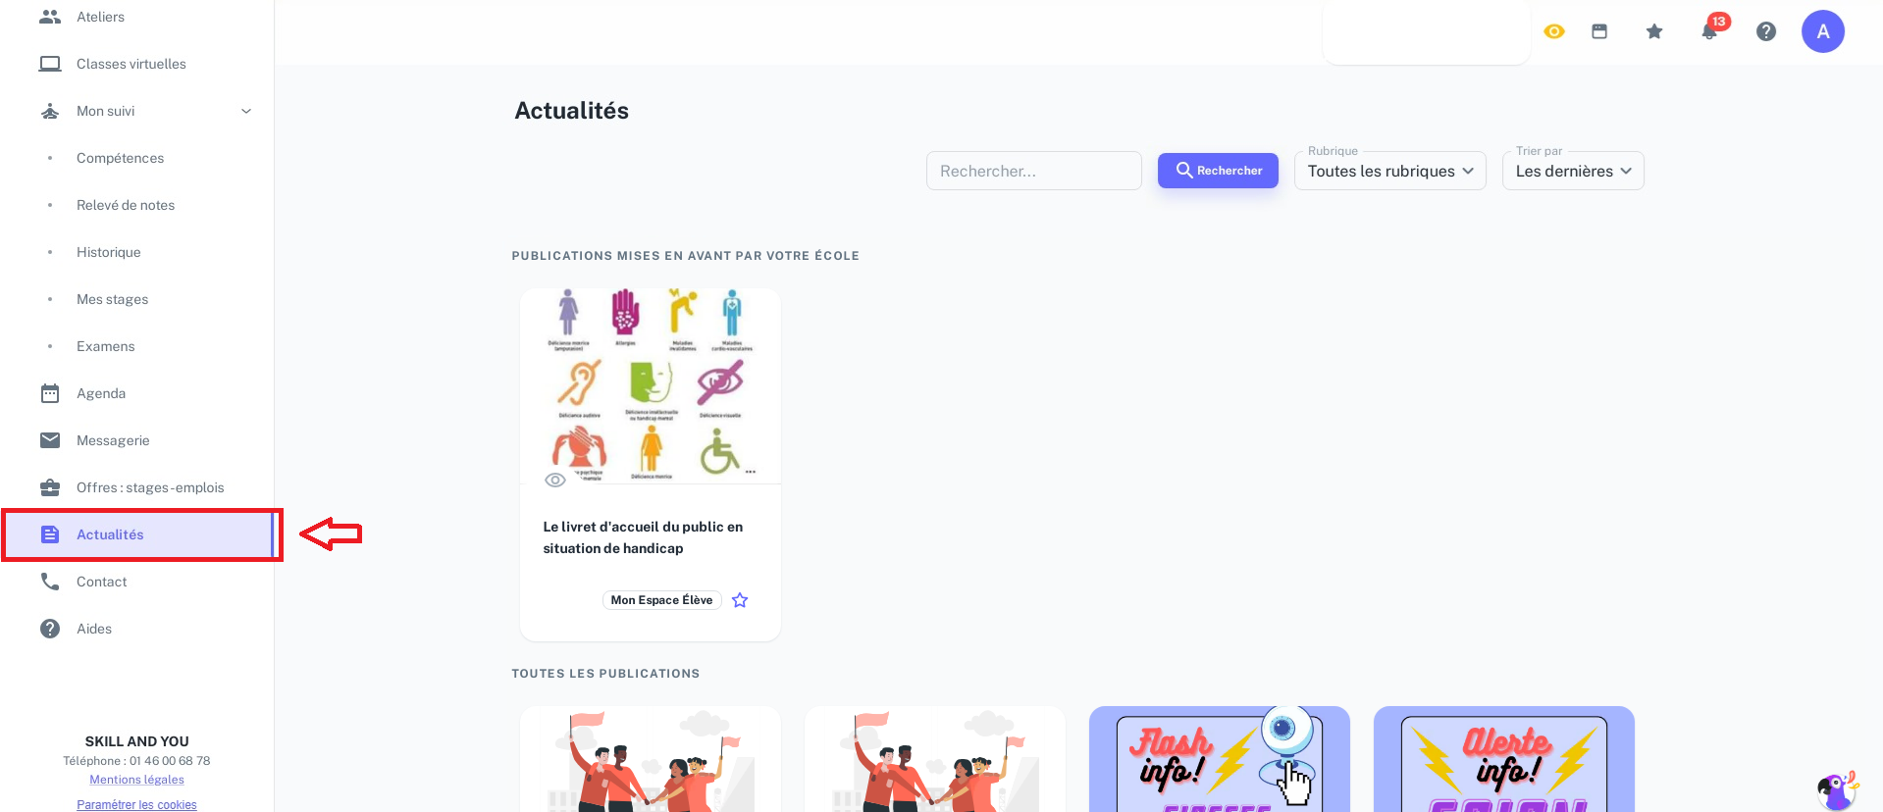Collapse the 'Mon suivi' menu chevron
The height and width of the screenshot is (812, 1883).
coord(246,111)
